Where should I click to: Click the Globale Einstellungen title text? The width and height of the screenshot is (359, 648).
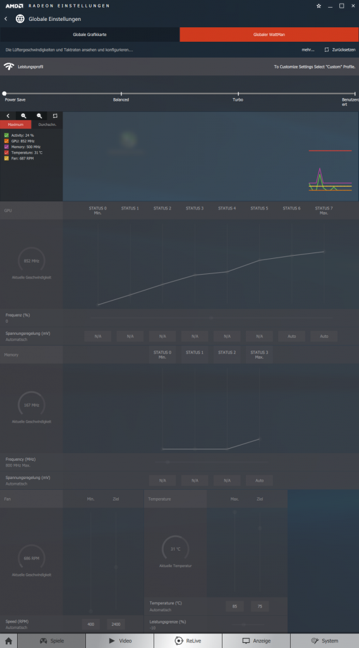click(54, 19)
